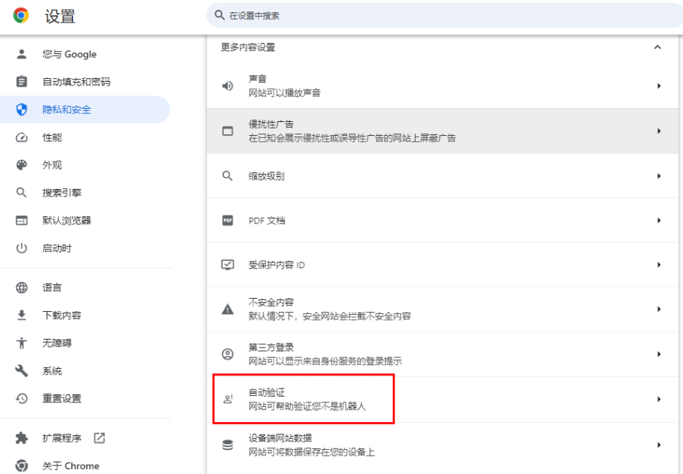Focus the 在设置中搜索 search field
The width and height of the screenshot is (683, 474).
444,15
